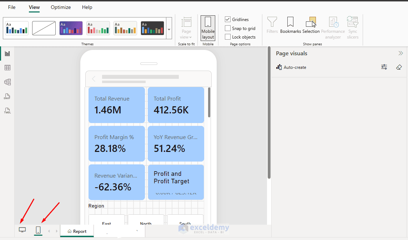Select the View ribbon tab
The width and height of the screenshot is (408, 240).
[34, 7]
